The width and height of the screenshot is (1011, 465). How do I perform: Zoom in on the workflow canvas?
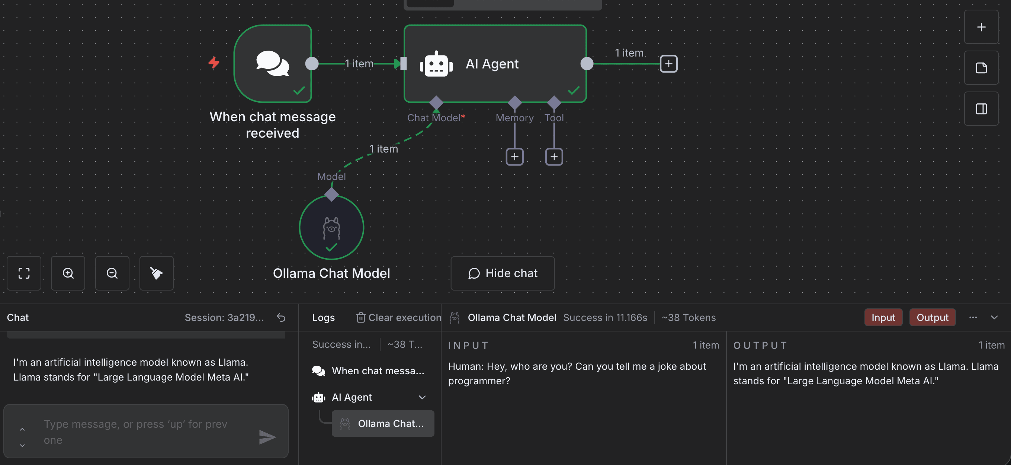tap(68, 273)
